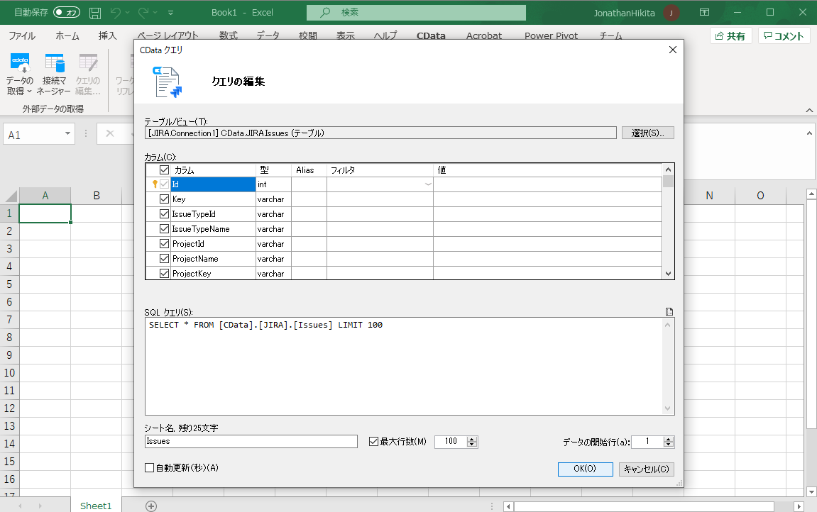Switch to the 挿入 tab

coord(107,35)
